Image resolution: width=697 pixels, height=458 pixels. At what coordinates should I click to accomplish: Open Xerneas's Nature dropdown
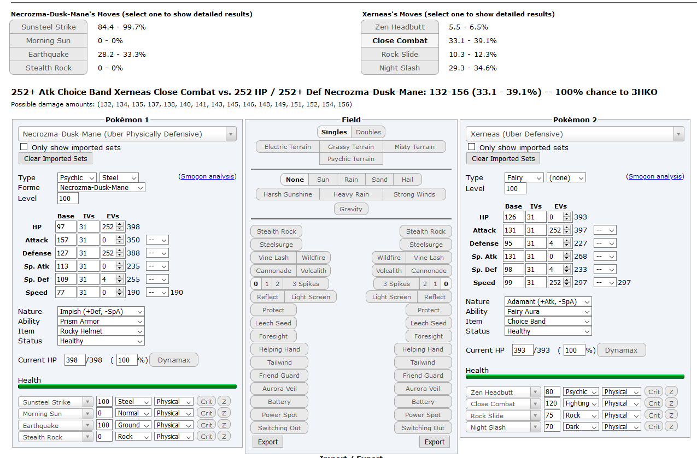point(548,301)
